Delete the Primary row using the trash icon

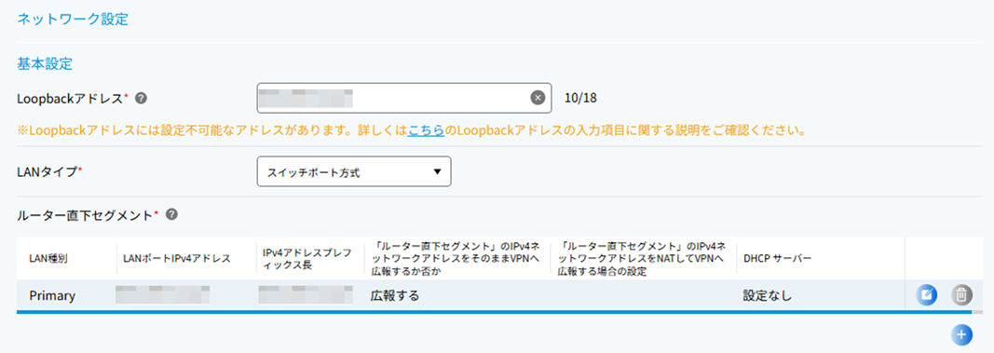[x=961, y=294]
